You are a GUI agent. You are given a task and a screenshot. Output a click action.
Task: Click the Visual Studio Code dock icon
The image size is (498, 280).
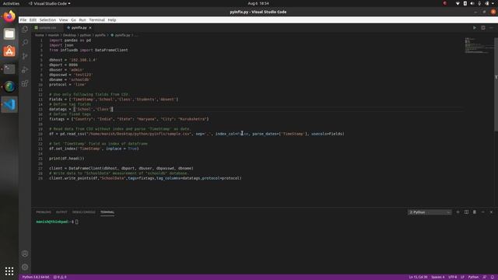point(9,104)
